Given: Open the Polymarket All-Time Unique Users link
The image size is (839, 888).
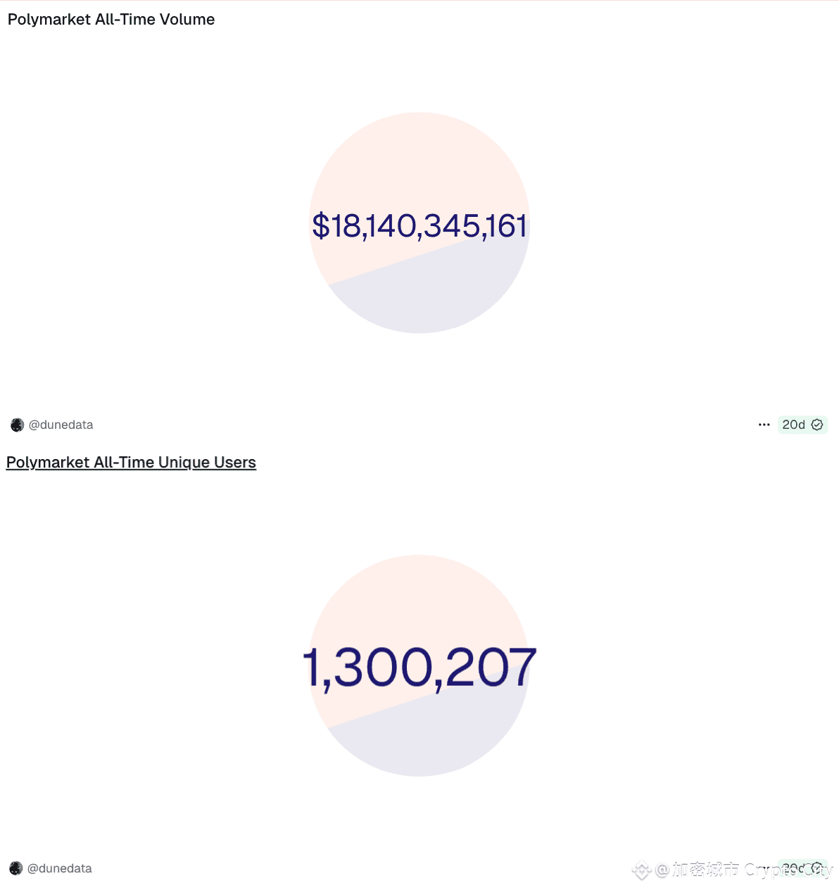Looking at the screenshot, I should click(x=131, y=462).
